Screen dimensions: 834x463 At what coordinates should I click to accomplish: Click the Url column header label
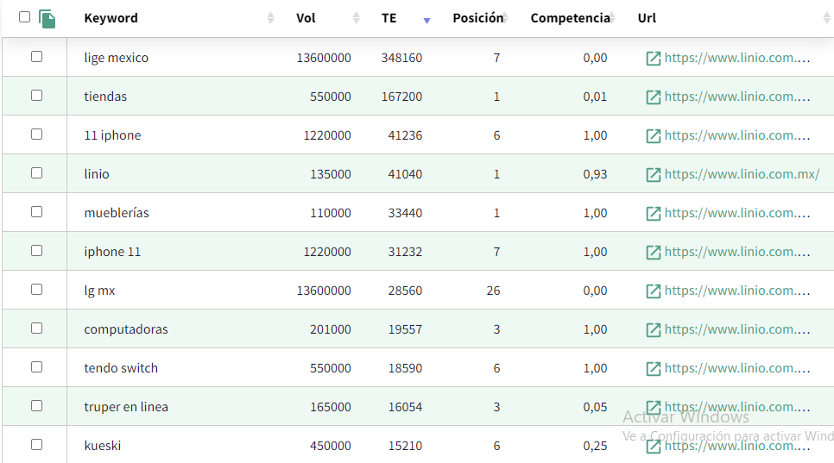647,18
